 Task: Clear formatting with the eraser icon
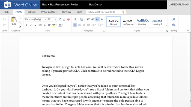click(x=68, y=19)
